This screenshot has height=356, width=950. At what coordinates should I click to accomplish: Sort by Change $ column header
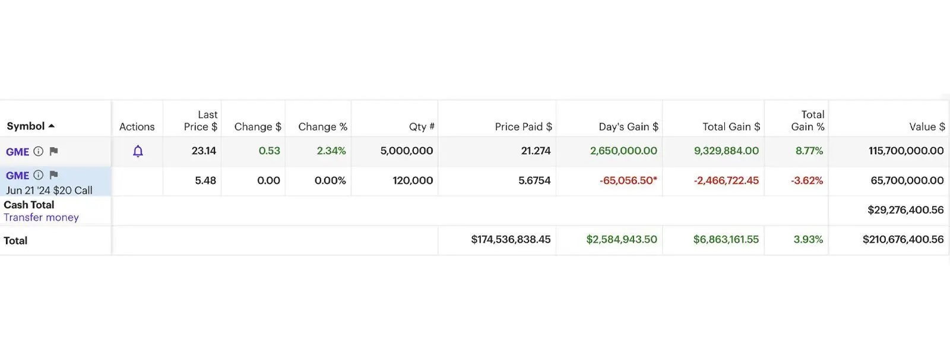[258, 126]
